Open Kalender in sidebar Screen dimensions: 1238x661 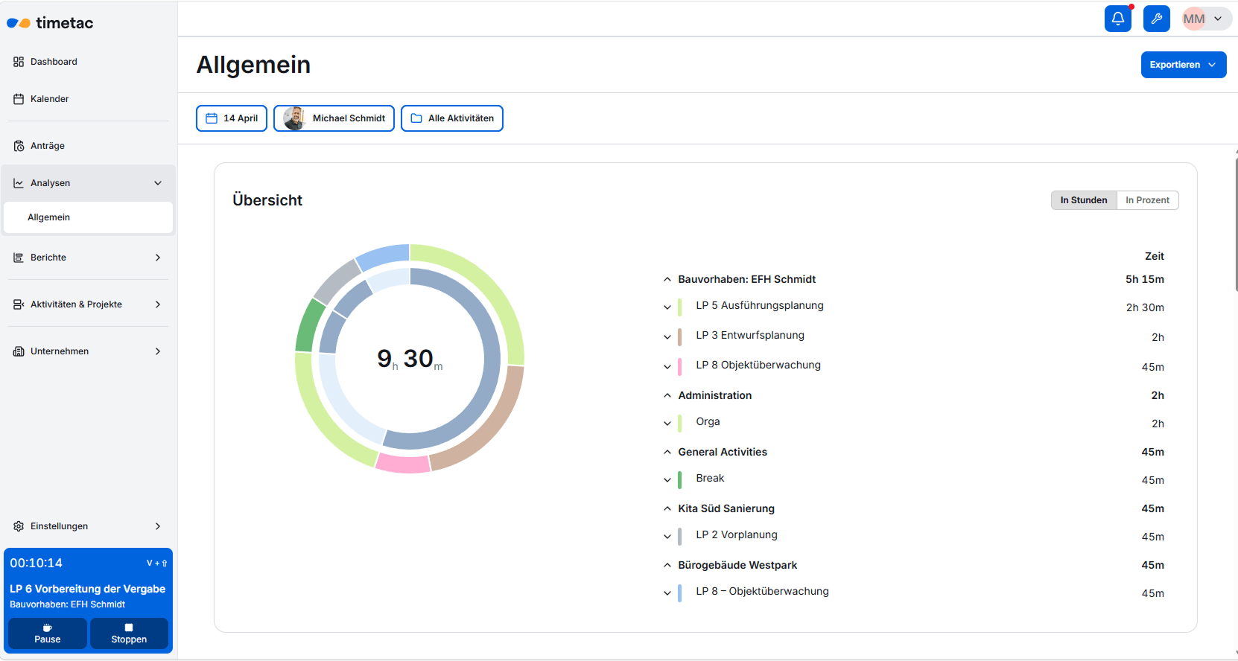point(89,99)
